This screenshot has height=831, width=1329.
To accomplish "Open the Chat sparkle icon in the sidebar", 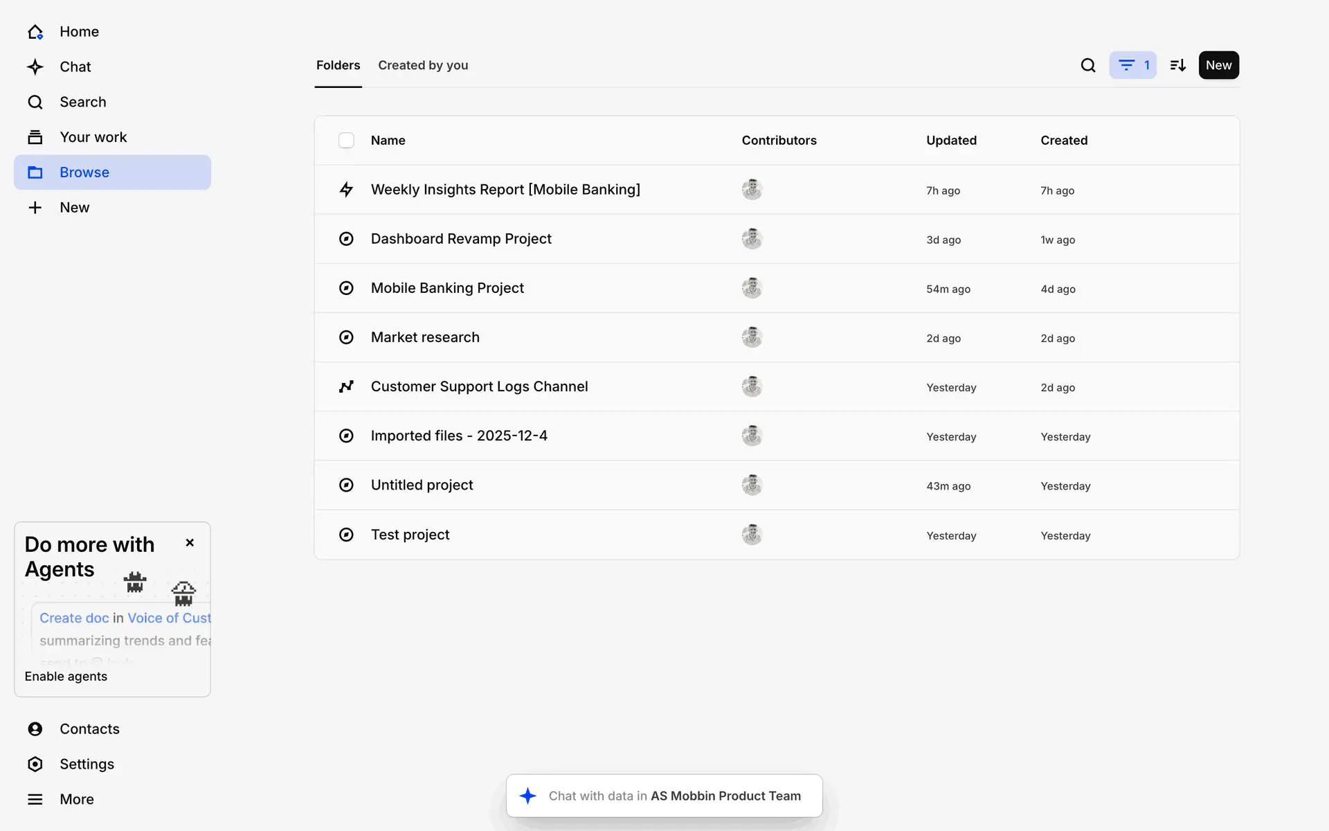I will click(35, 67).
